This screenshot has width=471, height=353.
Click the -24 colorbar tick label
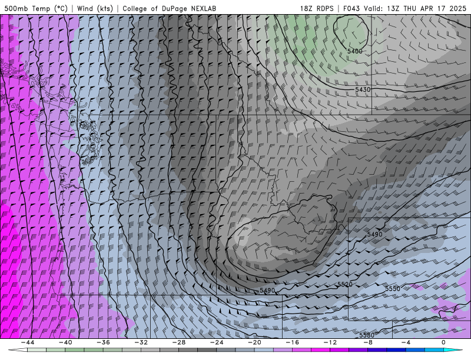coord(217,342)
